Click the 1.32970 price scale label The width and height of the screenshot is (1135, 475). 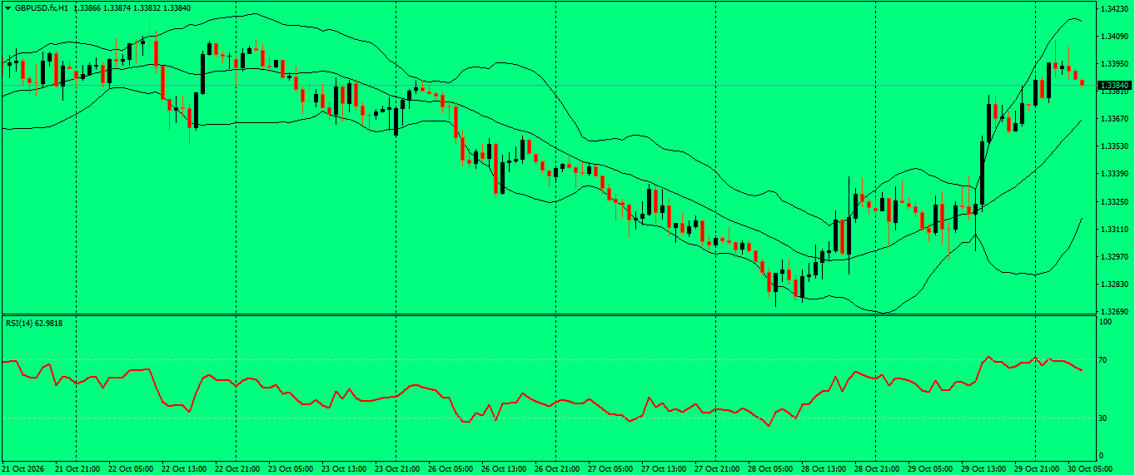pyautogui.click(x=1114, y=257)
